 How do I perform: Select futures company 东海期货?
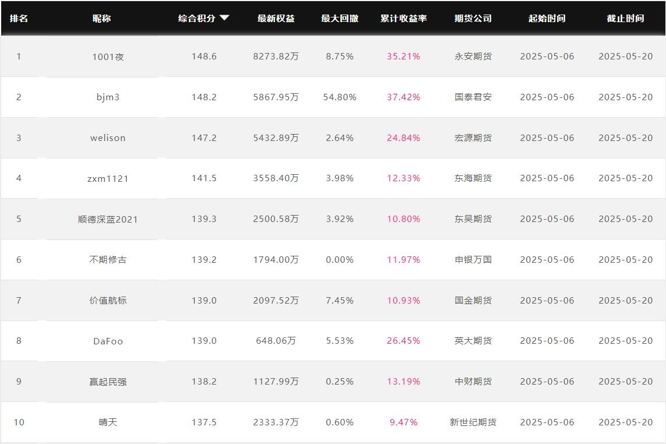tap(473, 178)
